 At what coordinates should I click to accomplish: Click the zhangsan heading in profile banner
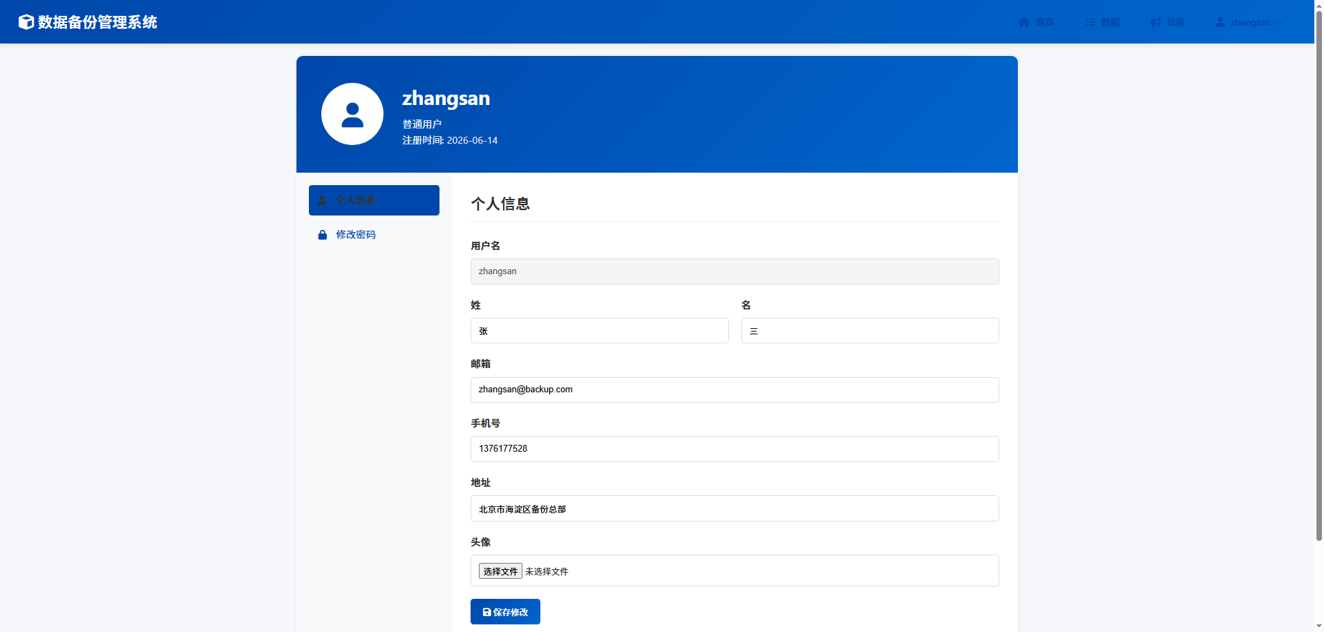point(446,98)
